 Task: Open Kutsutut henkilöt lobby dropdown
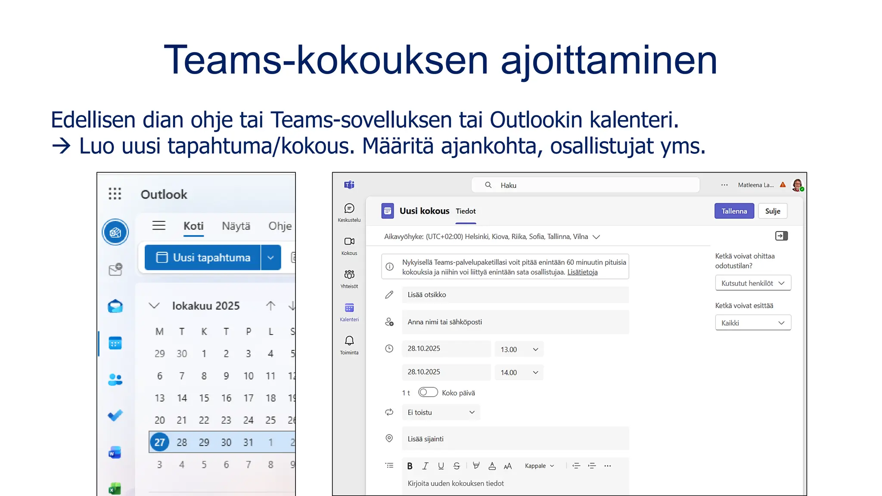[753, 283]
